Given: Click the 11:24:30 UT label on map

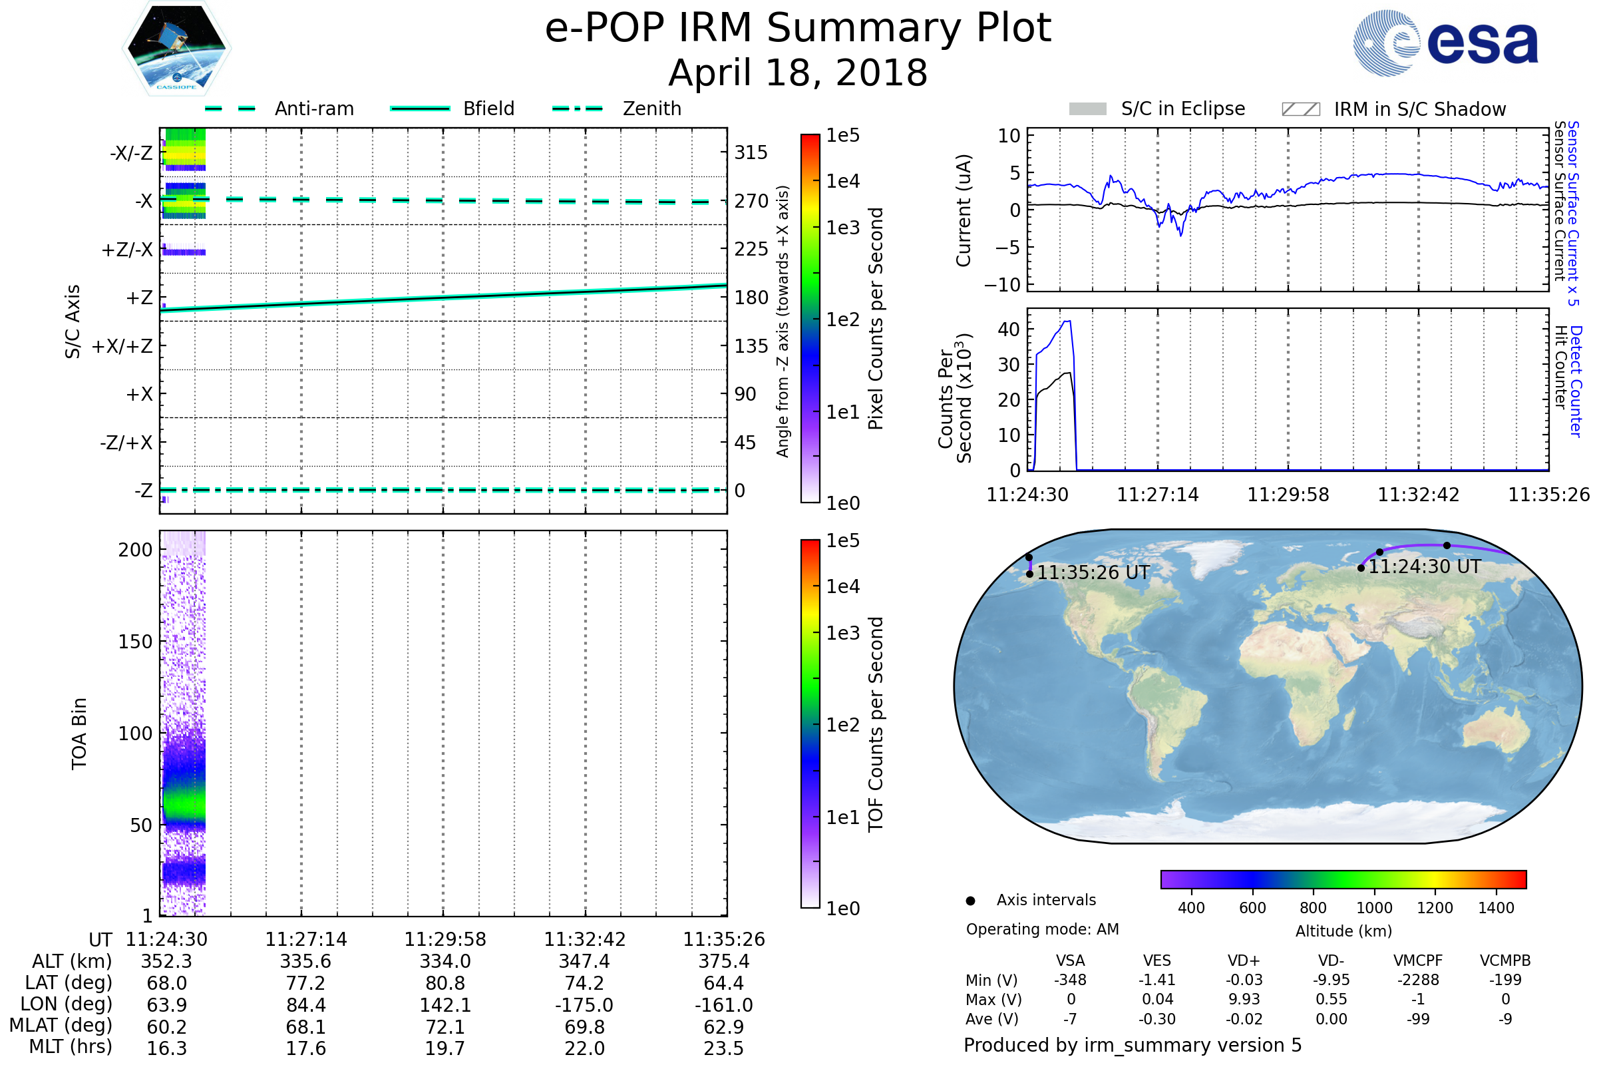Looking at the screenshot, I should (x=1424, y=567).
